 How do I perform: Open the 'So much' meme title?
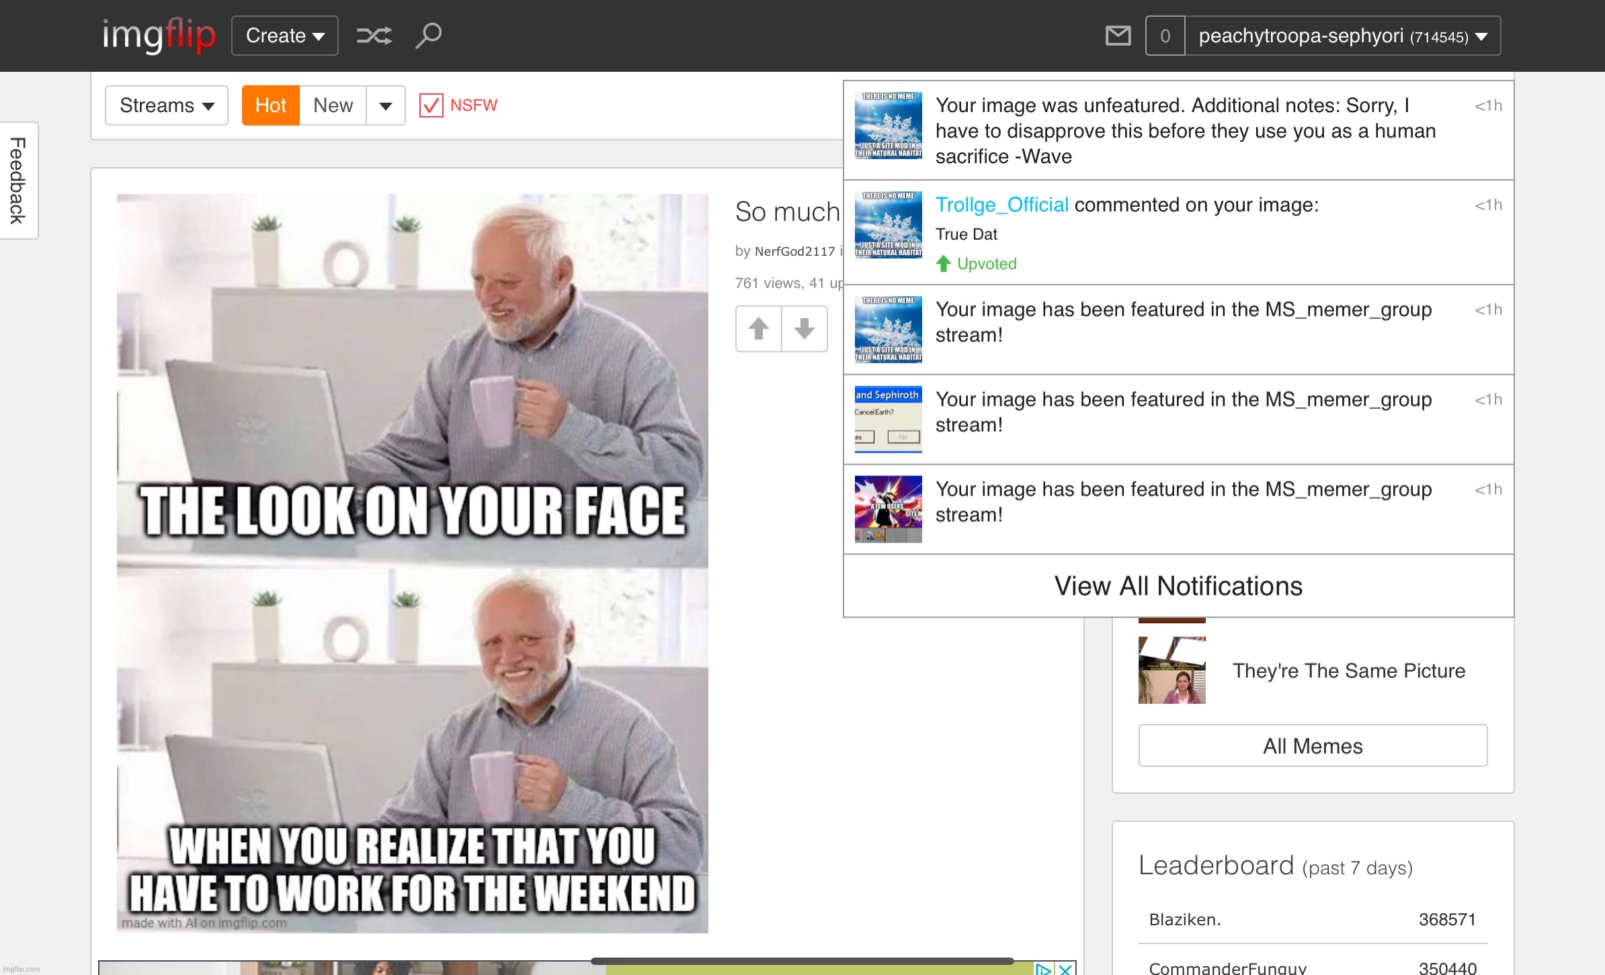(788, 212)
